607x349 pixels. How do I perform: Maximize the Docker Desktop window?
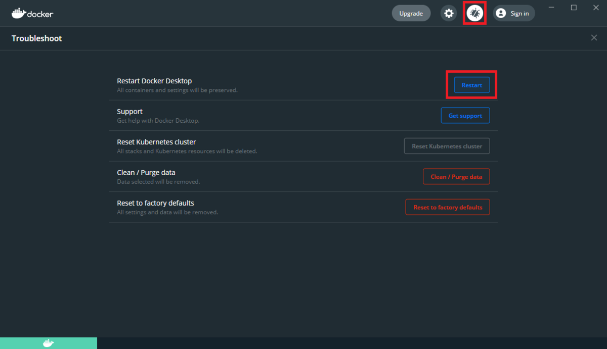(x=574, y=8)
